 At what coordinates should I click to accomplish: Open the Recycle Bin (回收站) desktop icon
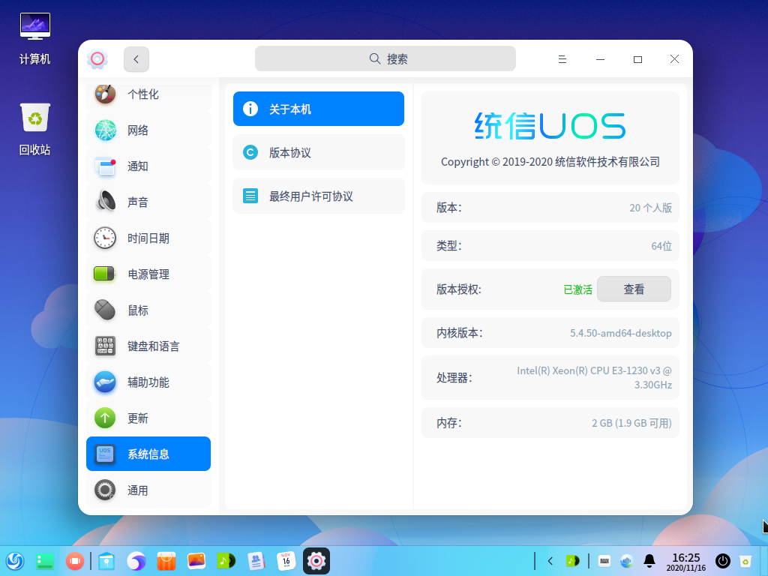[x=34, y=129]
